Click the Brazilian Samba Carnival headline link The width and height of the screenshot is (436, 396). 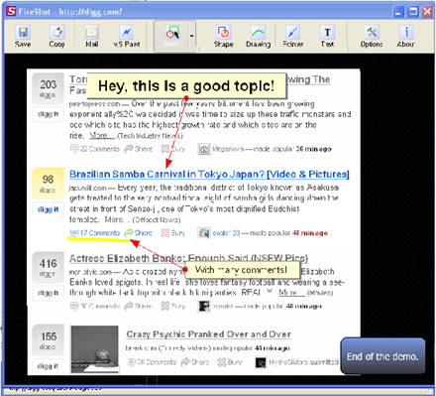(x=209, y=175)
